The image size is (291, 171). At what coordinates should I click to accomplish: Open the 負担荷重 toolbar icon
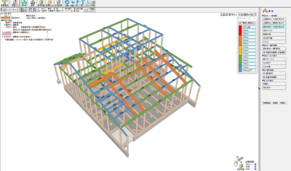point(41,3)
